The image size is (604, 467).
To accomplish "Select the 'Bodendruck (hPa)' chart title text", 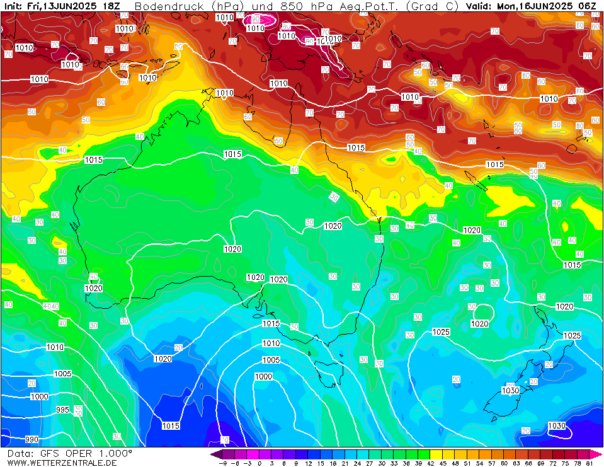I will tap(189, 6).
